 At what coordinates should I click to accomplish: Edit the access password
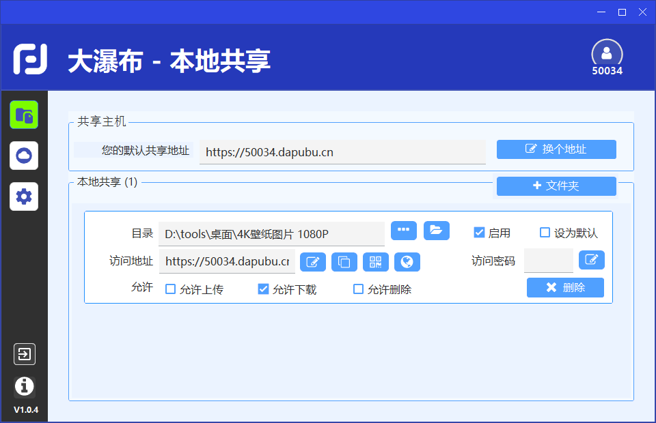[x=592, y=260]
